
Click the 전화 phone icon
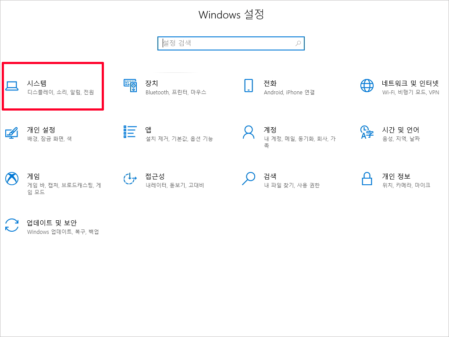(249, 86)
